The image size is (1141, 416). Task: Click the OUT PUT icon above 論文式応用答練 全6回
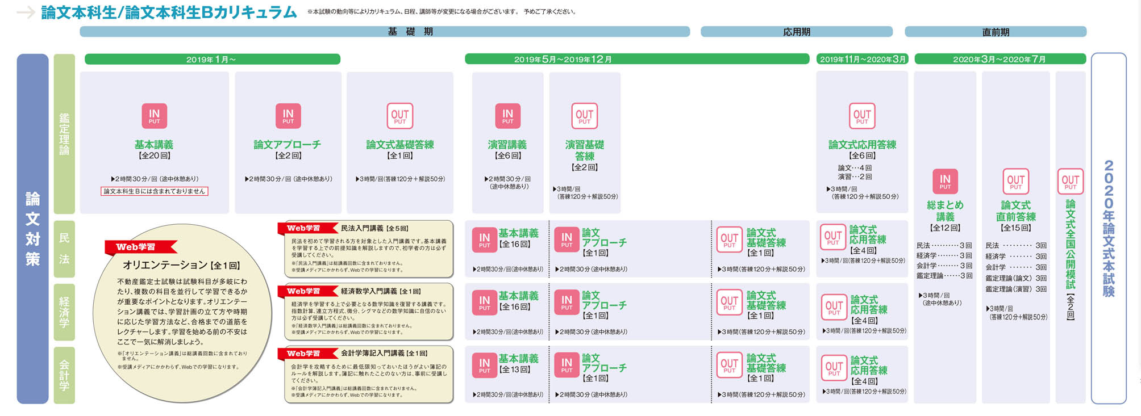coord(861,116)
